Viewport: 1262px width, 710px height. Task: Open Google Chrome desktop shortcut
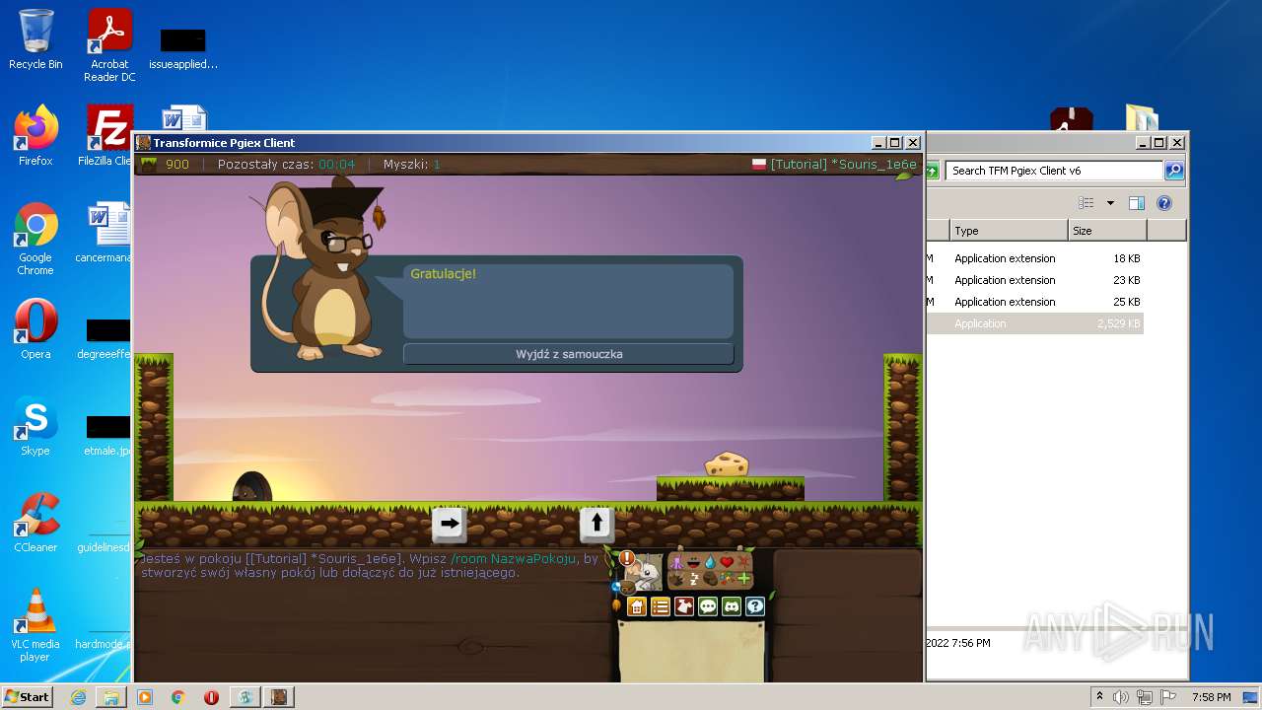(x=35, y=240)
